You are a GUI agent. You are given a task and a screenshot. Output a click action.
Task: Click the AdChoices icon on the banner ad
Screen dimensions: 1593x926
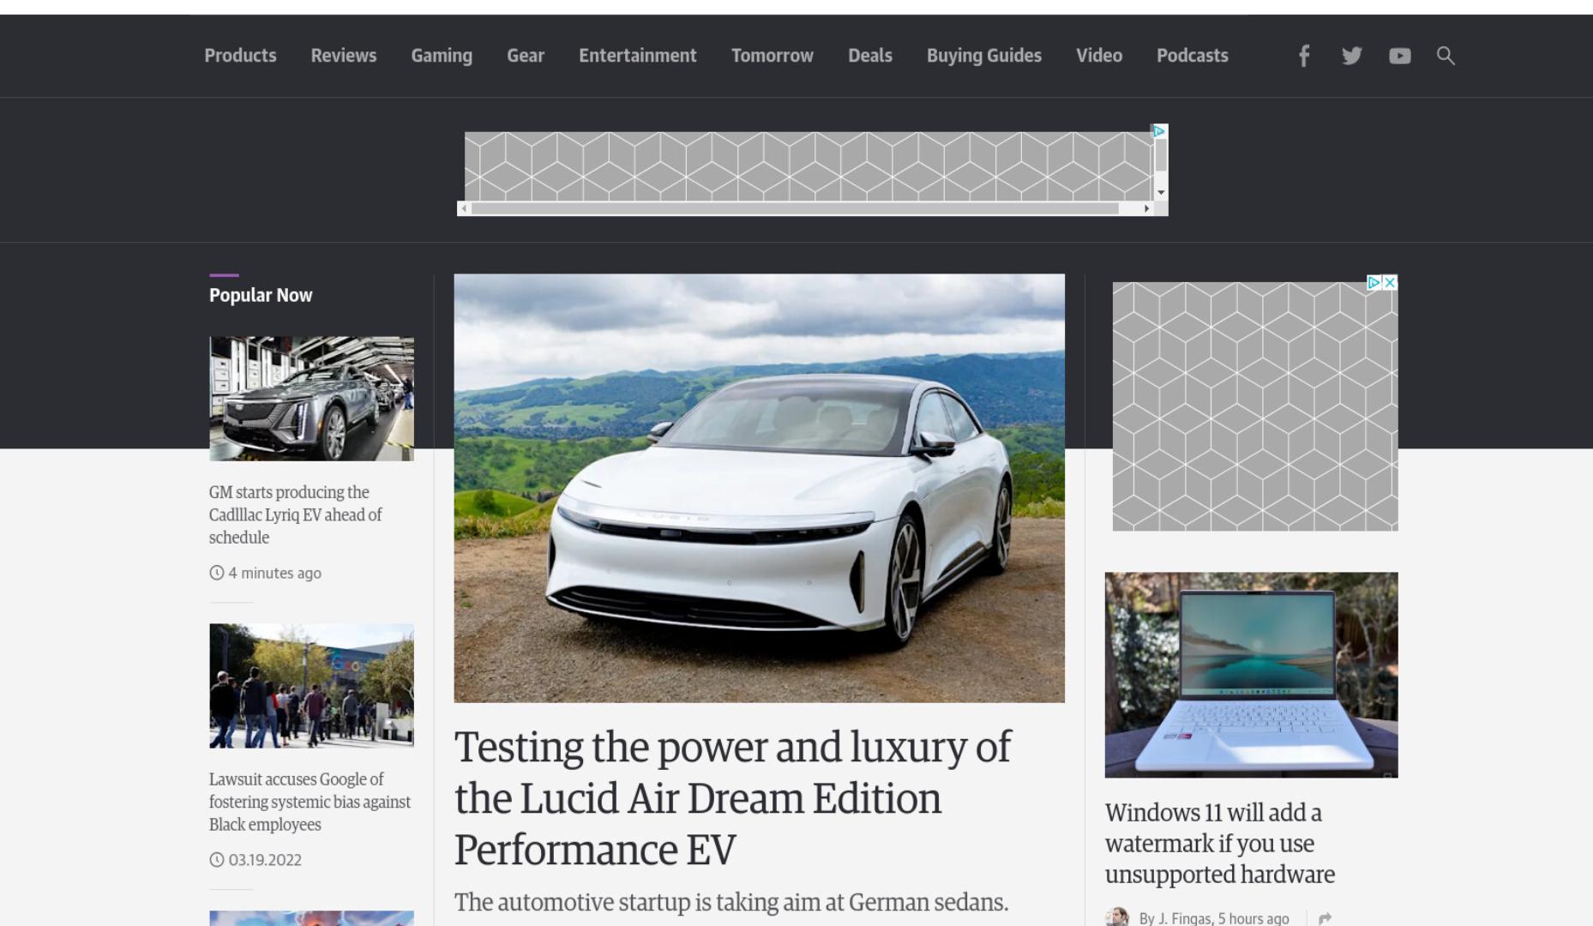pyautogui.click(x=1159, y=131)
